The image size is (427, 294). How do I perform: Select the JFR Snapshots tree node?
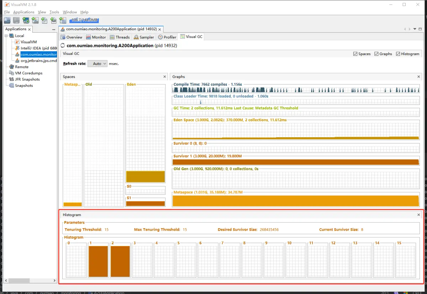[27, 79]
